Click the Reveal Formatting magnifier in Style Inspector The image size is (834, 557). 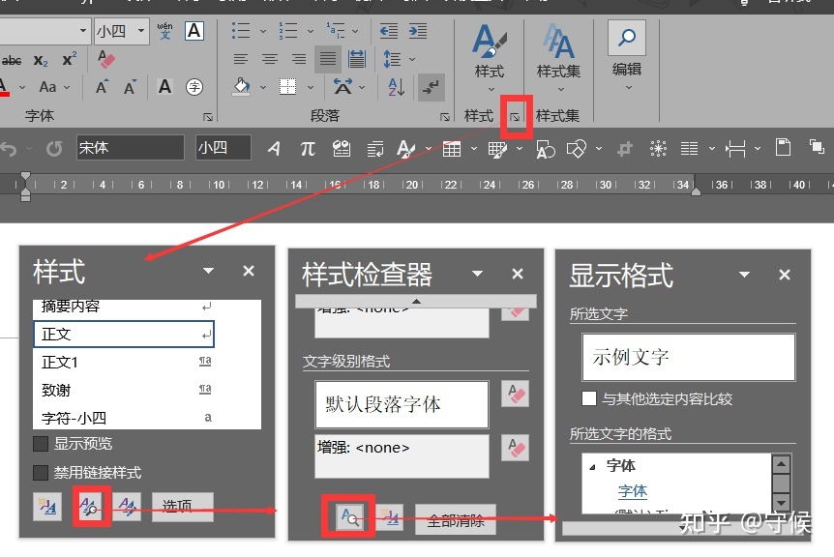point(351,519)
